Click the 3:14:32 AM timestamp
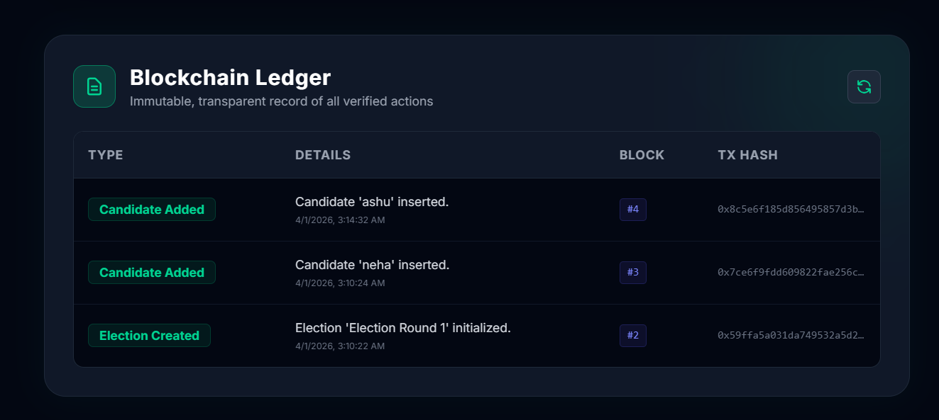 pyautogui.click(x=340, y=220)
